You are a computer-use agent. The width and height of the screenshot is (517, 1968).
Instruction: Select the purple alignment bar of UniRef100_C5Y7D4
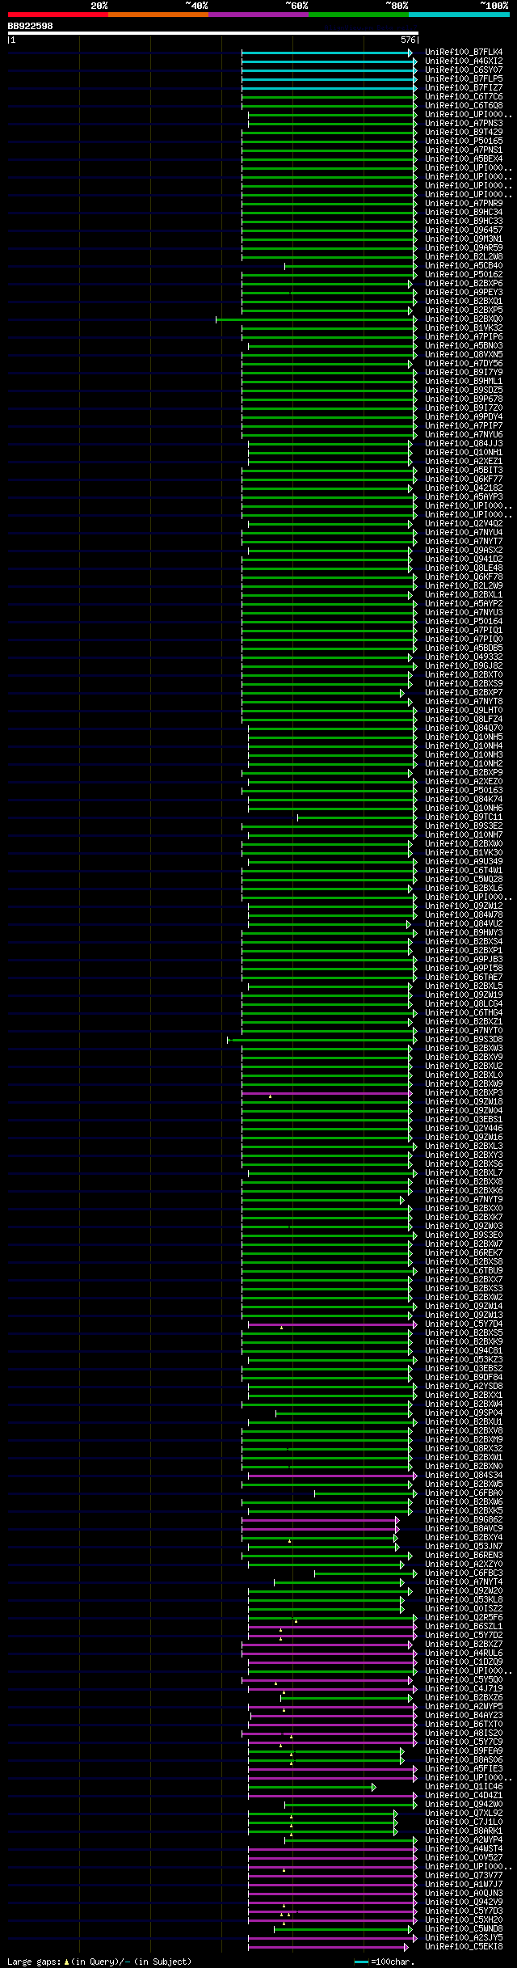click(333, 1324)
